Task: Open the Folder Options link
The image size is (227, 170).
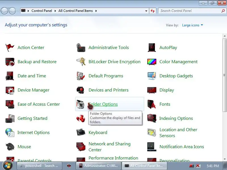Action: tap(103, 104)
